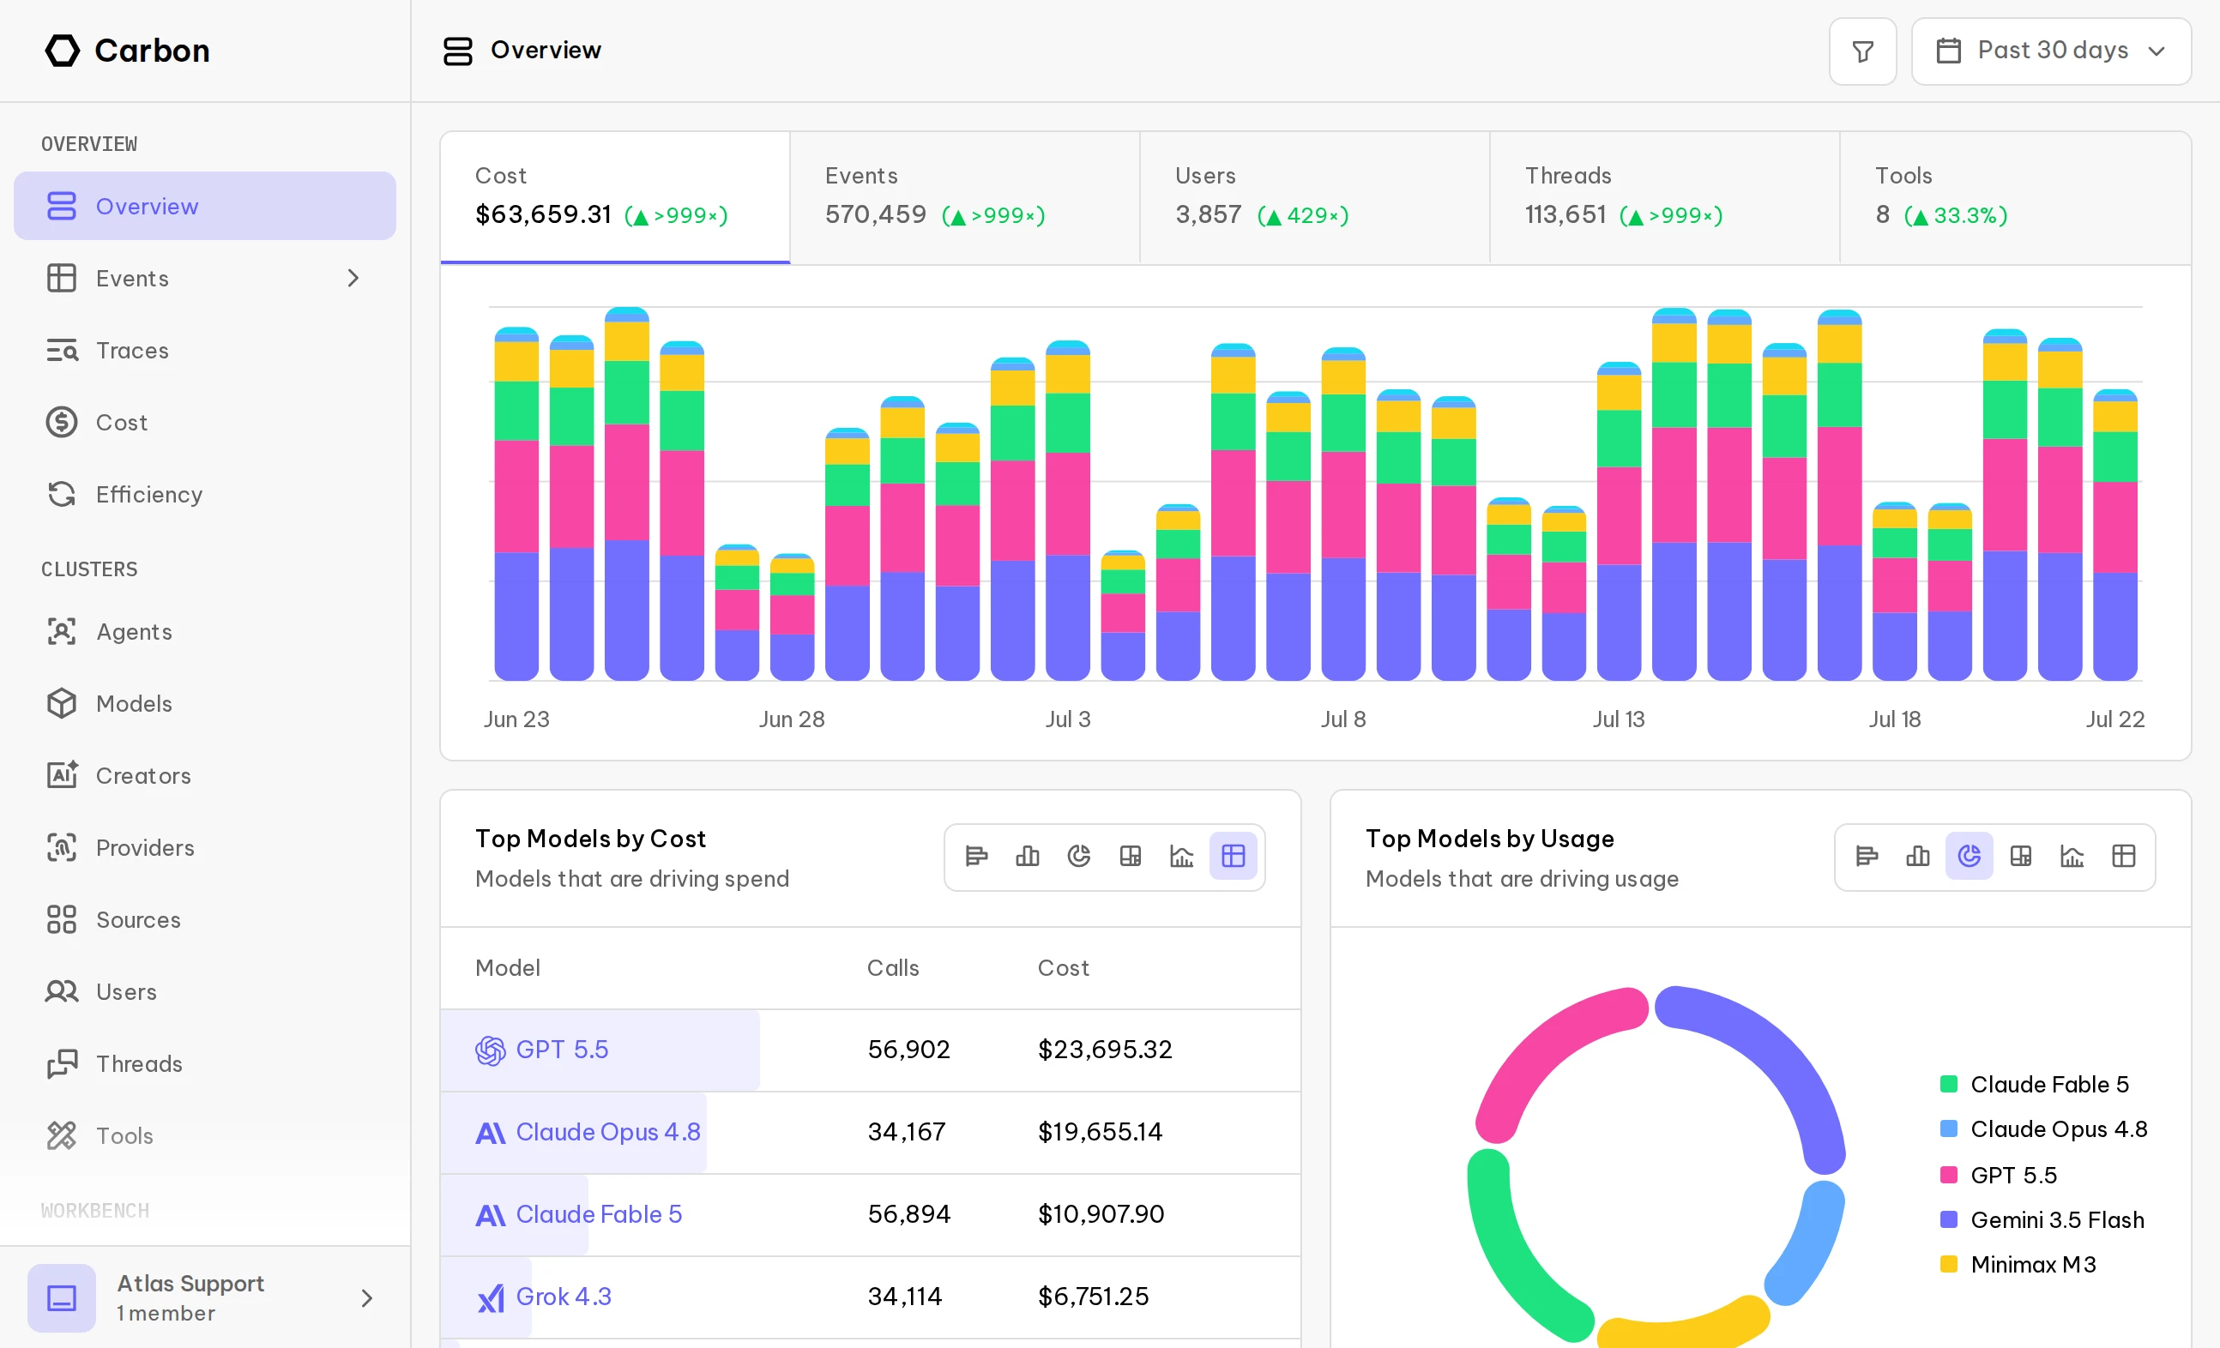
Task: Show Top Models by Usage as line chart
Action: point(2072,857)
